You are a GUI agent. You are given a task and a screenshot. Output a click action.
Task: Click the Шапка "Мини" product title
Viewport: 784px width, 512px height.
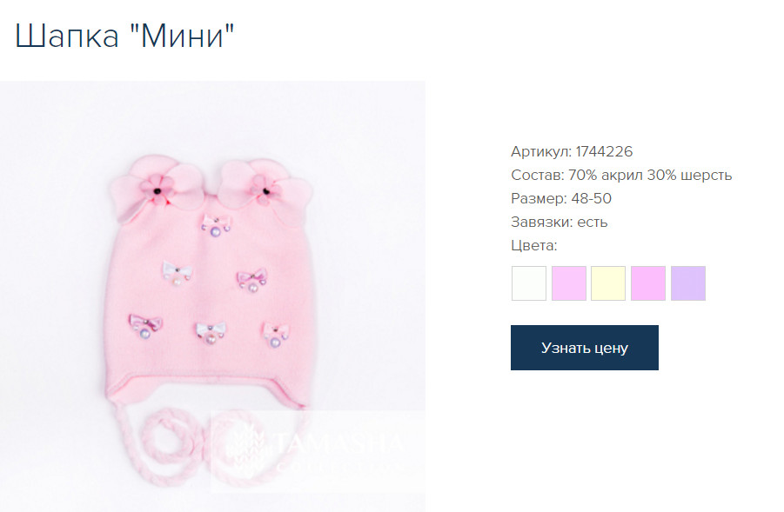tap(124, 37)
